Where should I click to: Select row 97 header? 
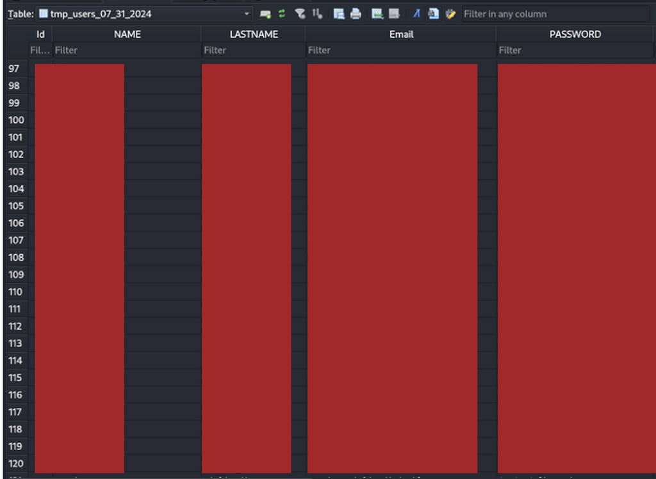pyautogui.click(x=17, y=69)
